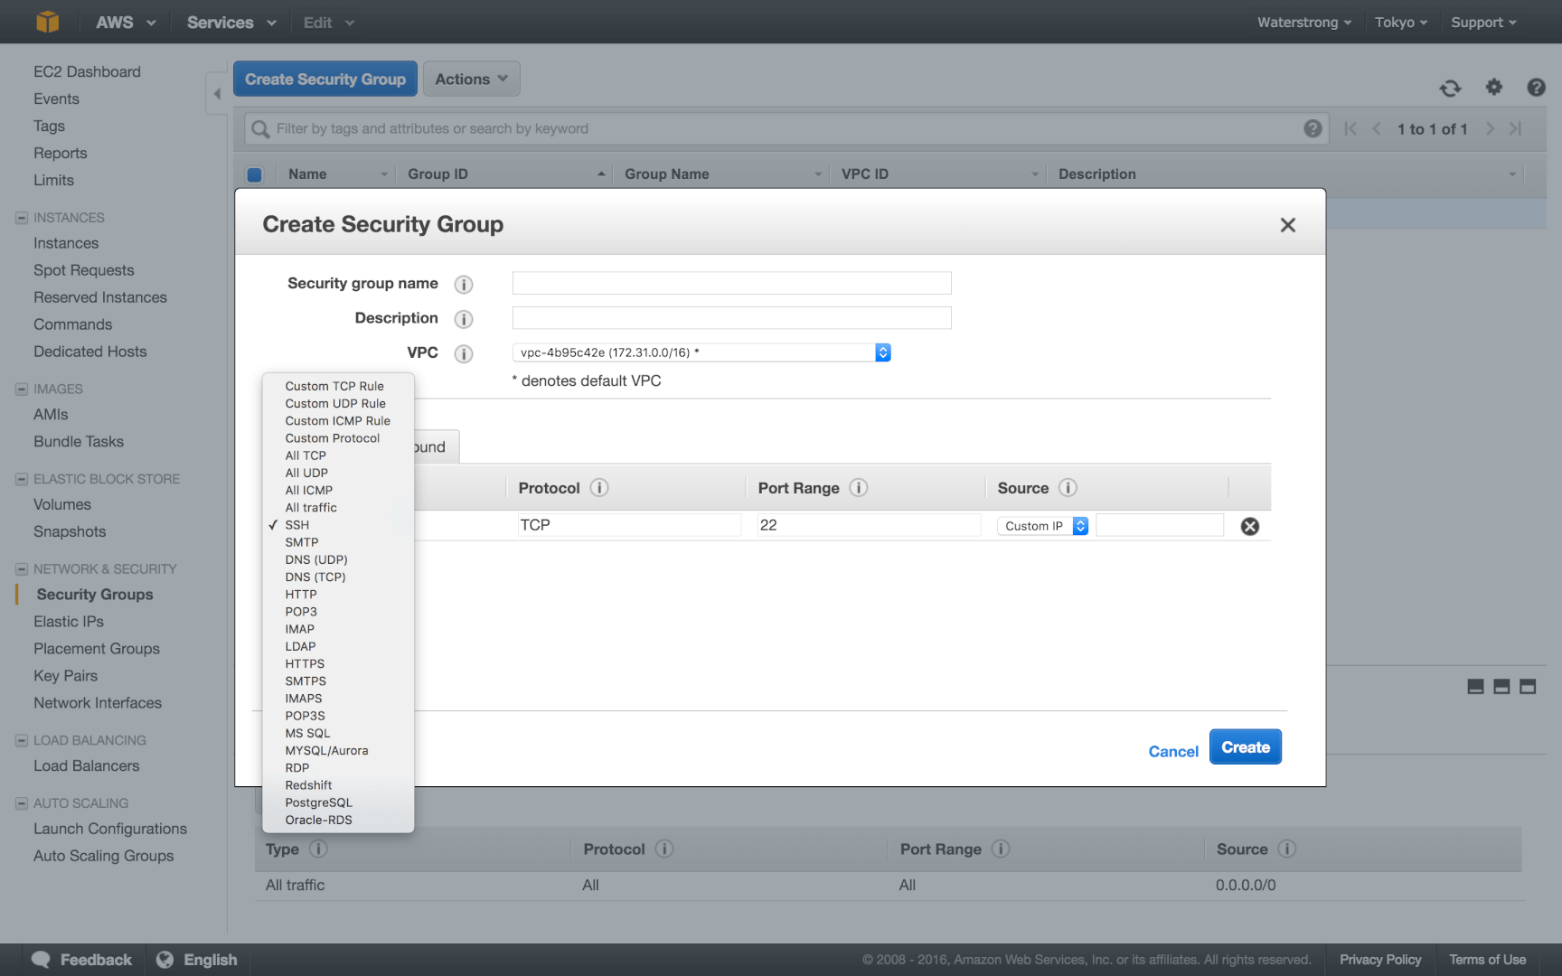
Task: Collapse the ELASTIC BLOCK STORE section
Action: 22,479
